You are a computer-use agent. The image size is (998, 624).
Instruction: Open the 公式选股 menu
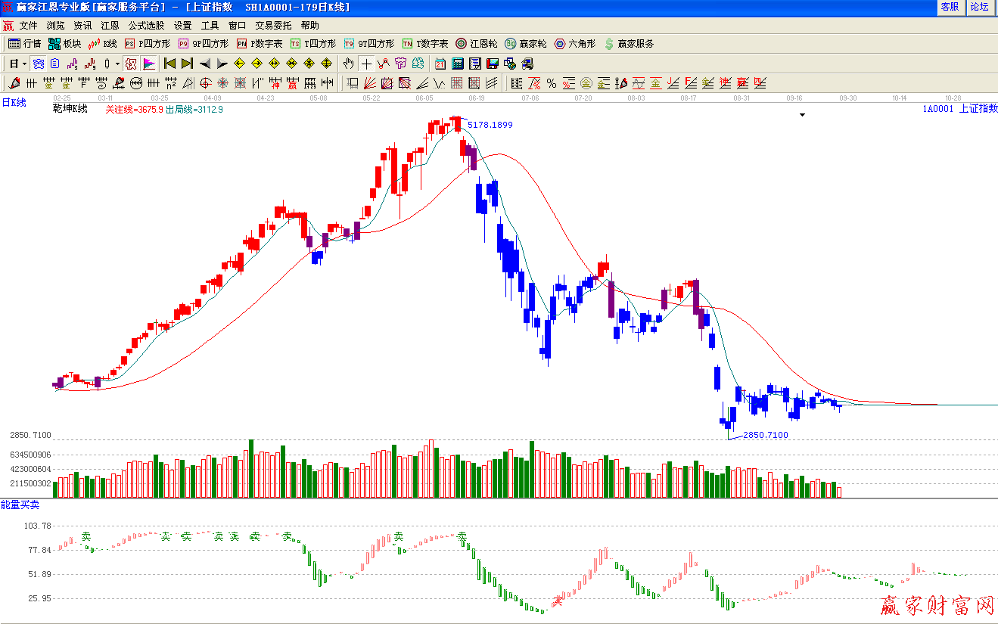[x=146, y=25]
